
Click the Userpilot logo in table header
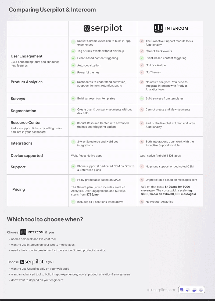coord(103,28)
